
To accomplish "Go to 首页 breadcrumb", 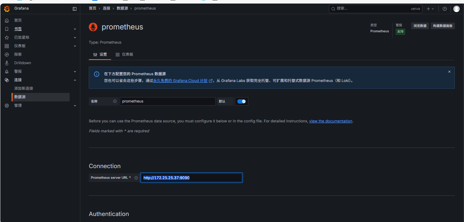I will 92,9.
